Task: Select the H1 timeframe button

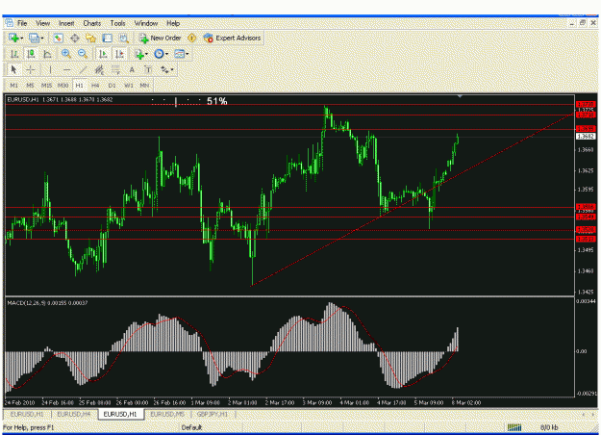Action: (80, 85)
